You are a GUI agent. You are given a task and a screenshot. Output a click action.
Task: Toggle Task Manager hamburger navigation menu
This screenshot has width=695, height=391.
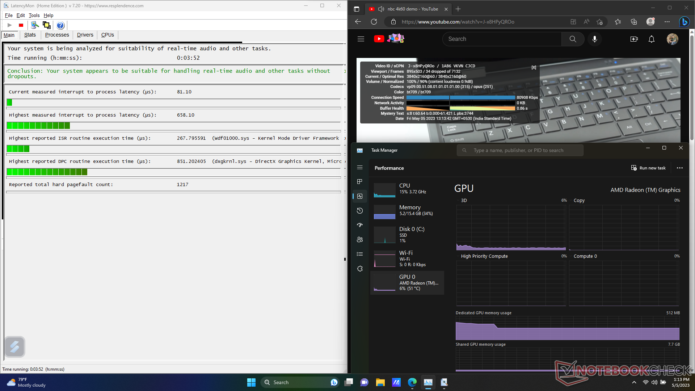coord(359,167)
